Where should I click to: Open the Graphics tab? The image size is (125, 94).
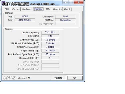[57, 9]
